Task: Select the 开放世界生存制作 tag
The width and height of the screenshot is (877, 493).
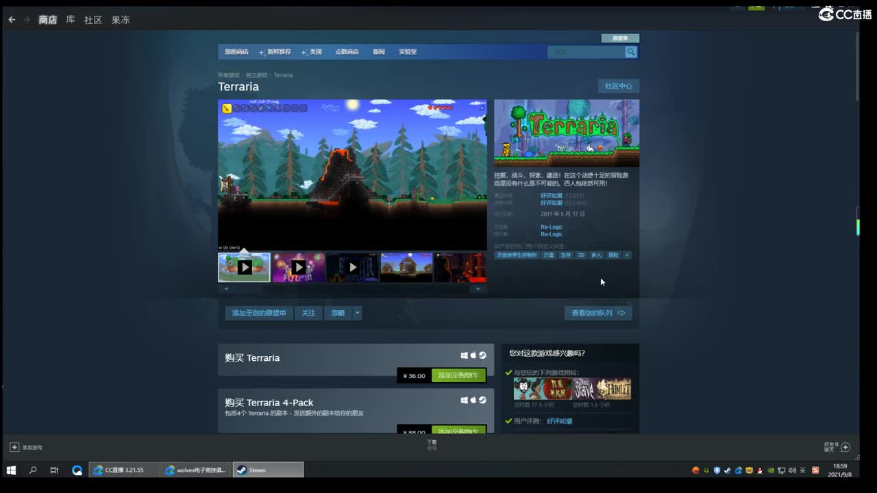Action: pos(517,255)
